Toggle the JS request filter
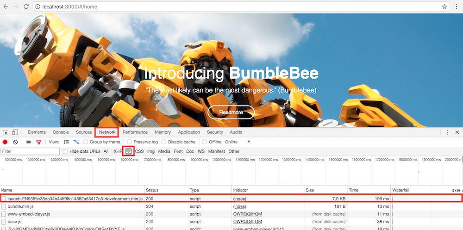463x230 pixels. click(128, 151)
